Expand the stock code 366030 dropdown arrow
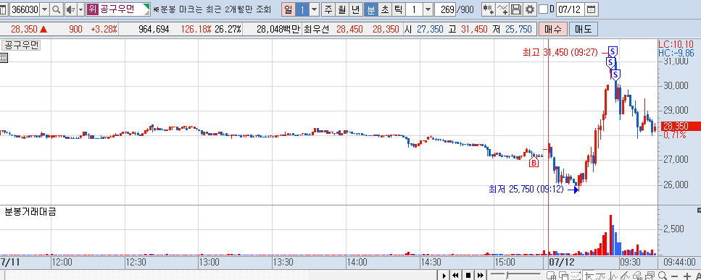The width and height of the screenshot is (701, 280). tap(44, 9)
